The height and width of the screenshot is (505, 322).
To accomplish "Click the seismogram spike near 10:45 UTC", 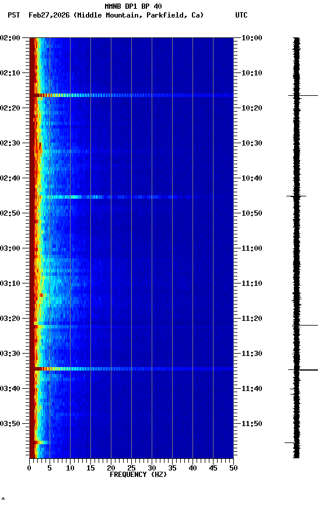I will [296, 196].
